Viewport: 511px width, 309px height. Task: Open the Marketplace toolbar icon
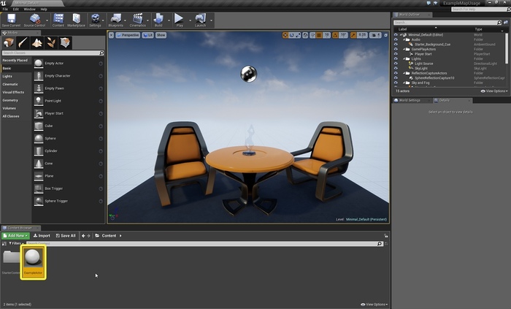point(76,20)
